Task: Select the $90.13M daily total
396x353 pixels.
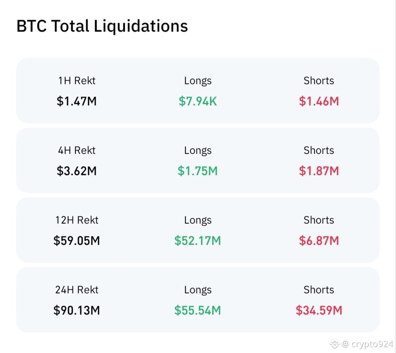Action: click(x=77, y=310)
